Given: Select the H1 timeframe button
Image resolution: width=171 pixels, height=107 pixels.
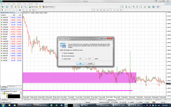Looking at the screenshot, I should coord(108,10).
